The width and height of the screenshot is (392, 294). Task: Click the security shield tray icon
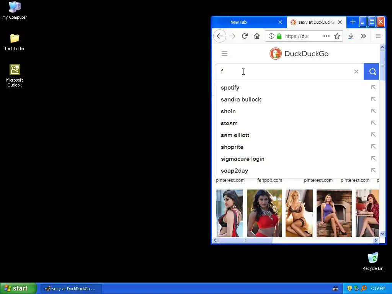tap(350, 289)
